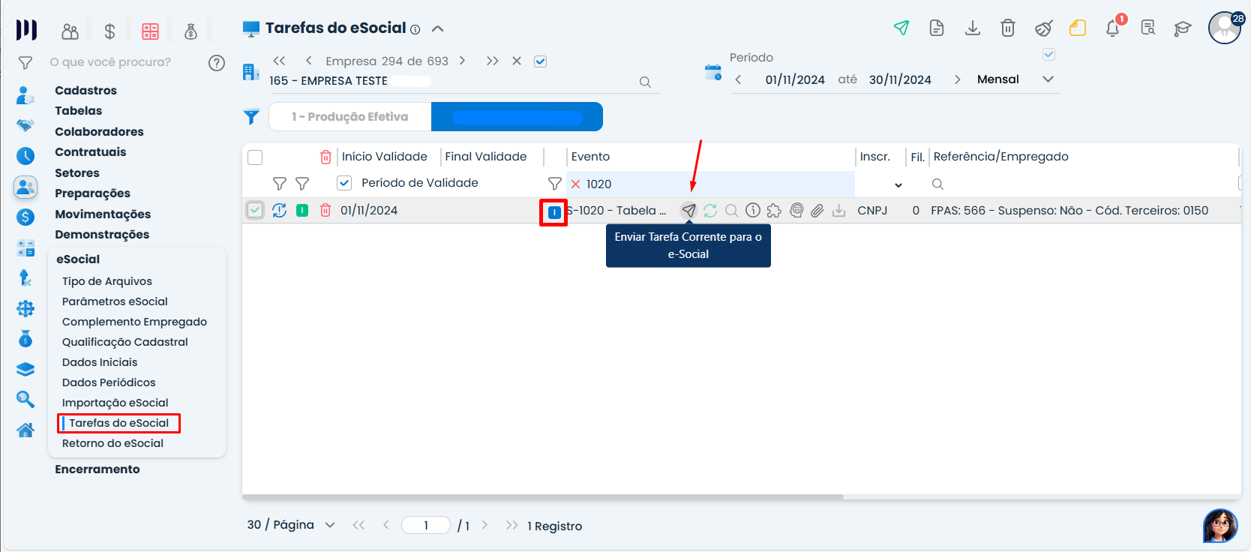Open the Cadastros menu section
The image size is (1251, 552).
click(x=85, y=91)
